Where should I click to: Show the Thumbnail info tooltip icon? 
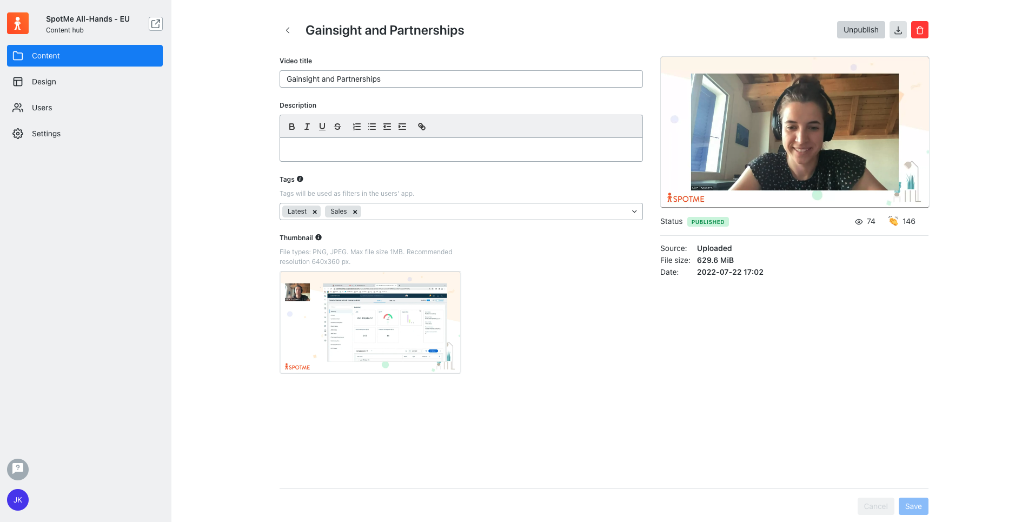pos(319,237)
